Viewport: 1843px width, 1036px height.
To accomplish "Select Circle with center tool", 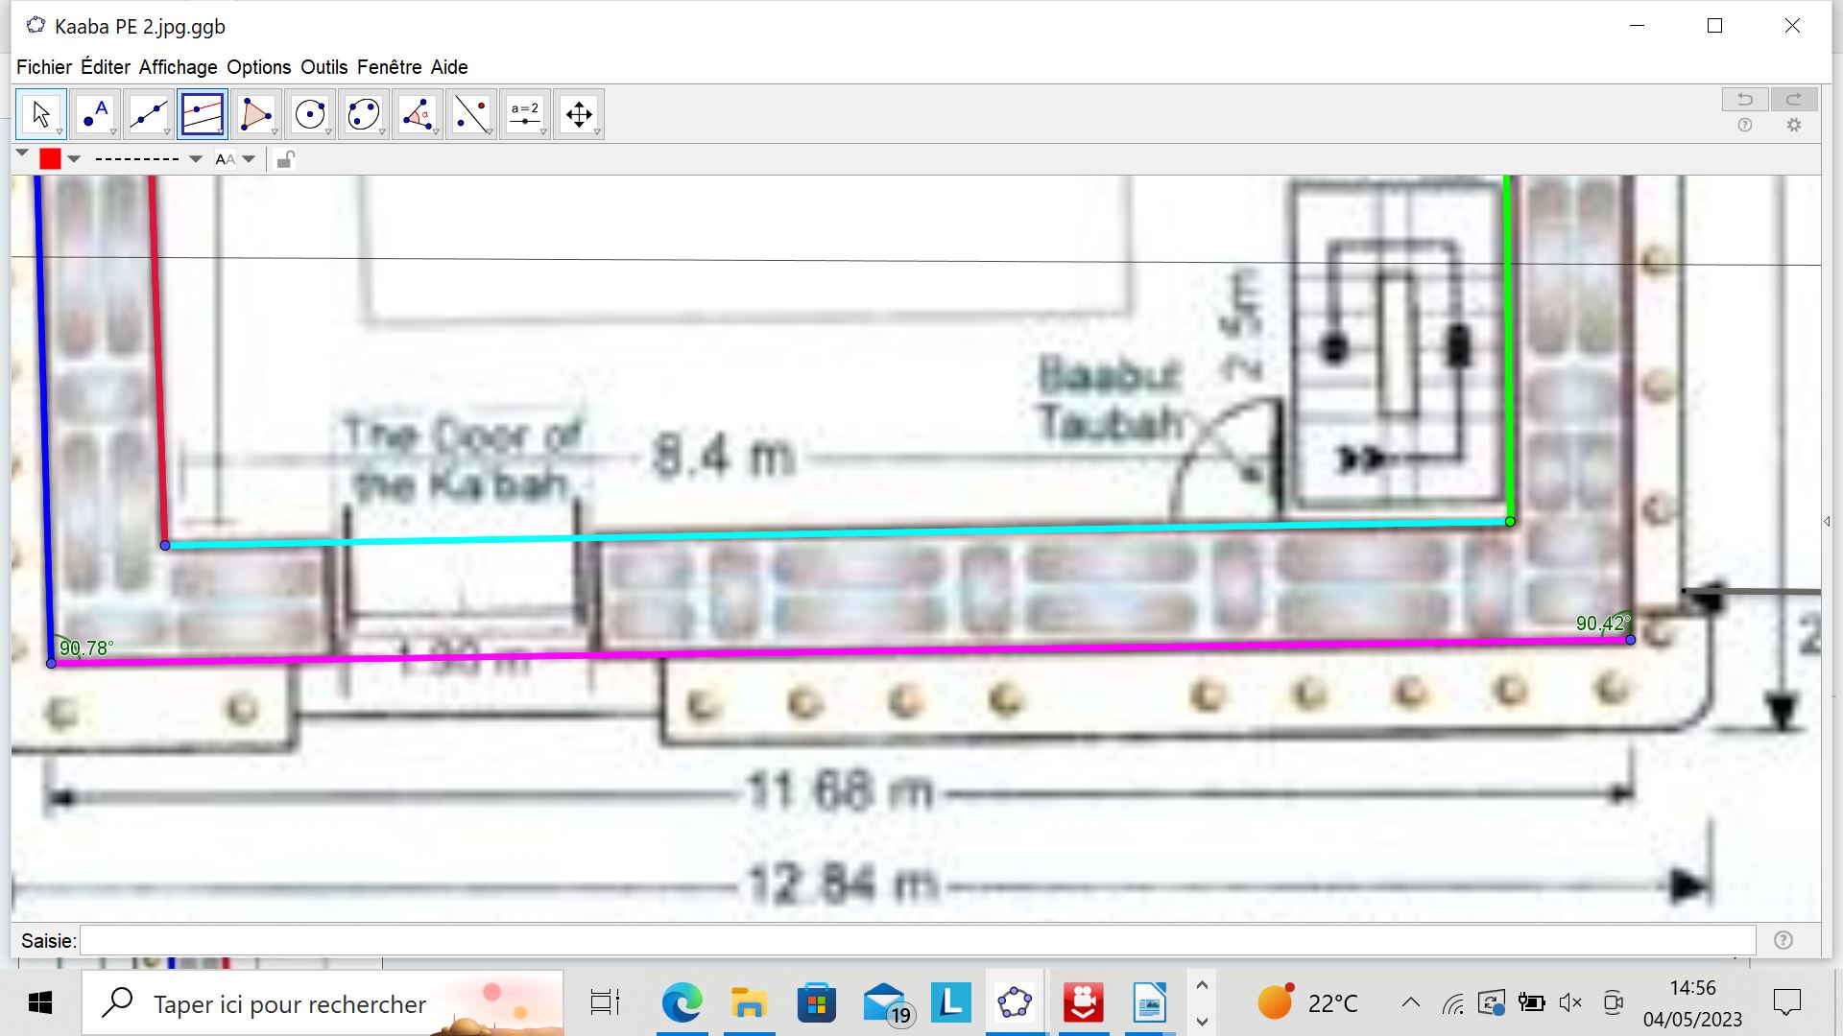I will (309, 114).
